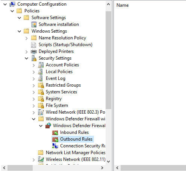The width and height of the screenshot is (186, 171).
Task: Click the Registry locked folder icon
Action: pos(41,99)
